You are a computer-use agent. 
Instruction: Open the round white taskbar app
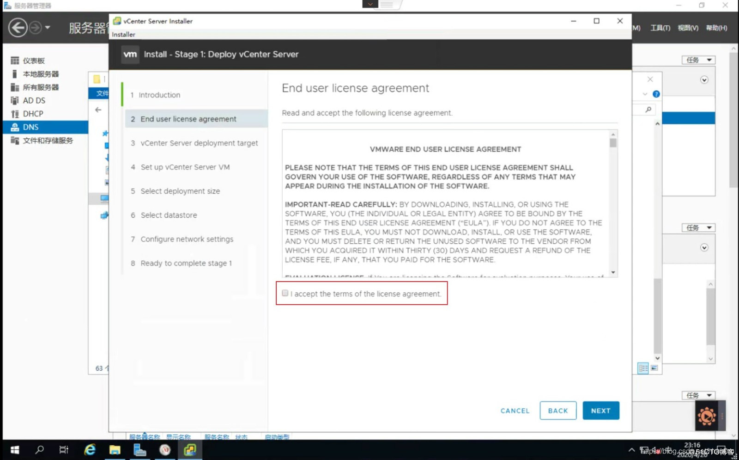165,449
